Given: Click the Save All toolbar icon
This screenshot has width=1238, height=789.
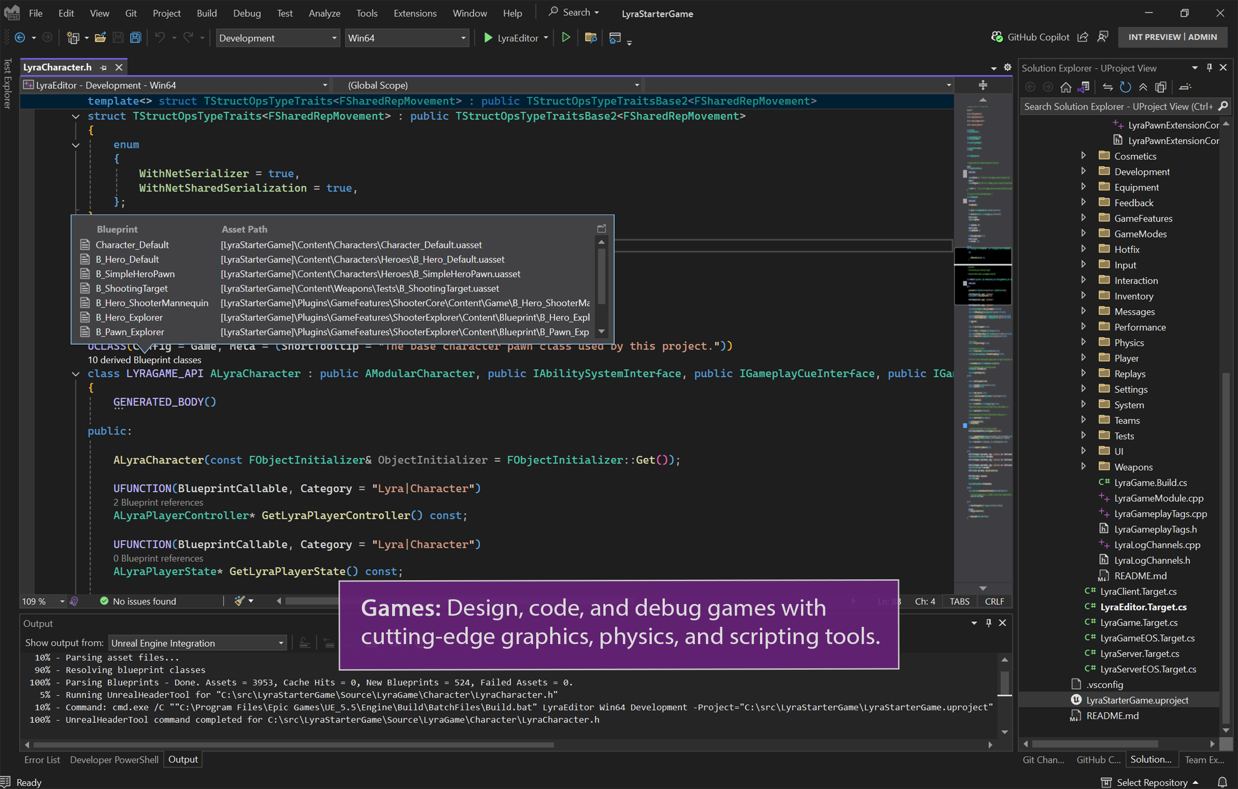Looking at the screenshot, I should tap(135, 37).
